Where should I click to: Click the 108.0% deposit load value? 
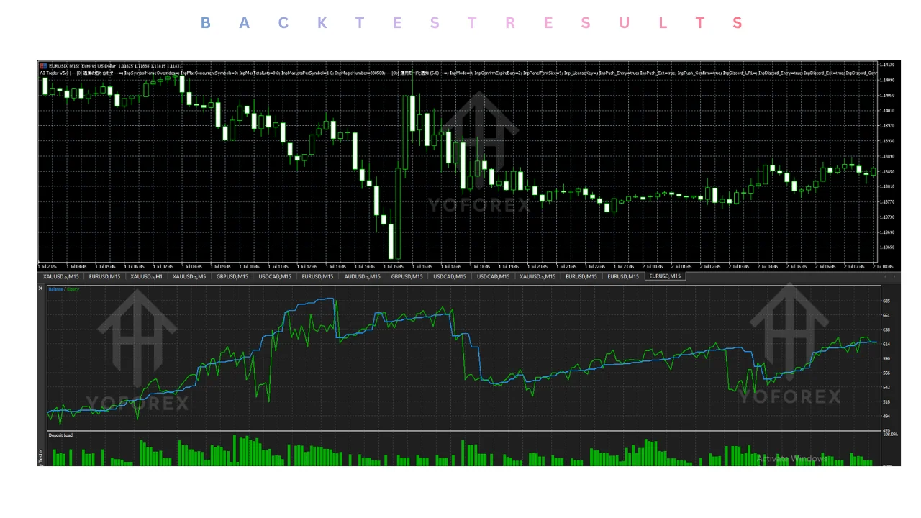(890, 435)
